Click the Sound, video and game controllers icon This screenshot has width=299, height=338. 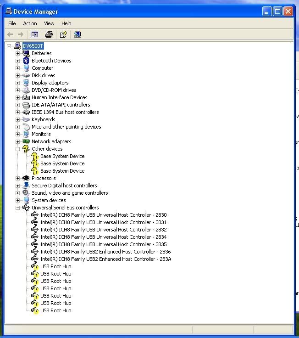[x=26, y=193]
